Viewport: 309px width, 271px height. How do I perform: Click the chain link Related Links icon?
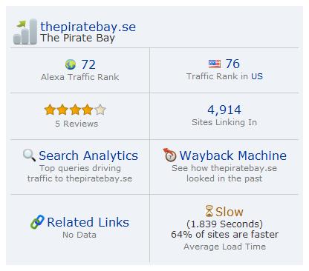point(37,222)
